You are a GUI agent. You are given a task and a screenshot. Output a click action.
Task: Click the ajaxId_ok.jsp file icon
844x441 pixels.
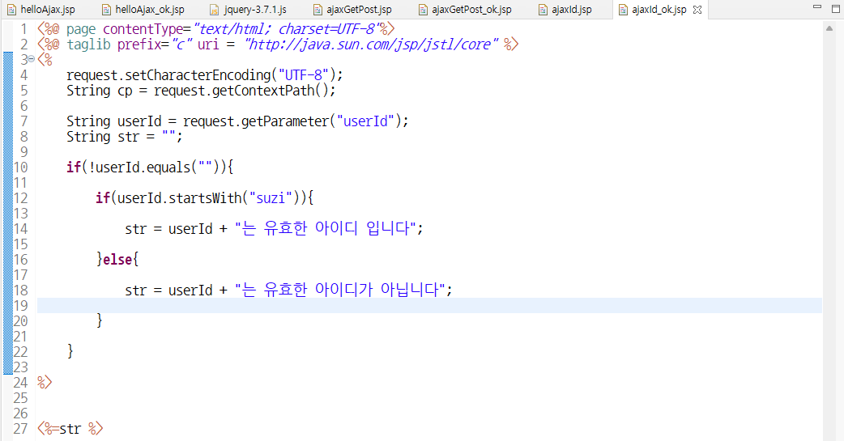[x=624, y=10]
